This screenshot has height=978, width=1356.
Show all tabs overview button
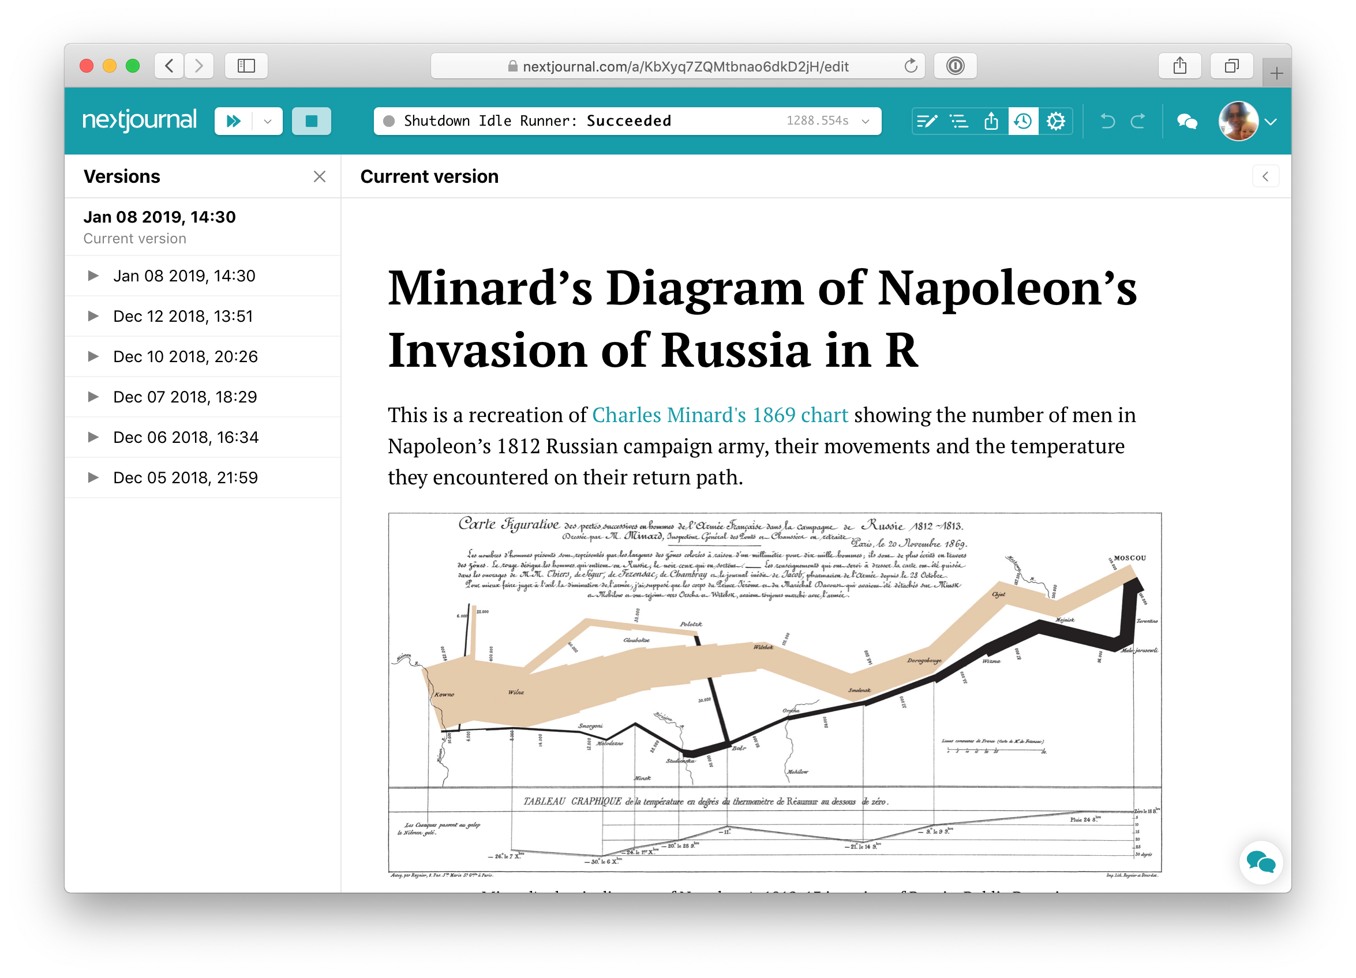point(1231,66)
